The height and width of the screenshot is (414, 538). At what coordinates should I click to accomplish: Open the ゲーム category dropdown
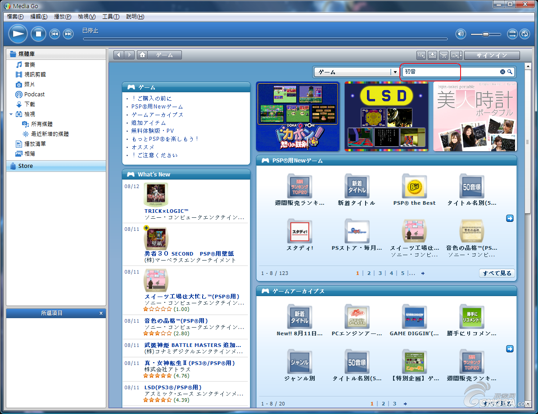click(x=357, y=72)
